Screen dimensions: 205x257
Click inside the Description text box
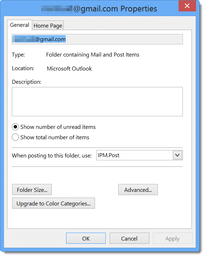(x=97, y=102)
